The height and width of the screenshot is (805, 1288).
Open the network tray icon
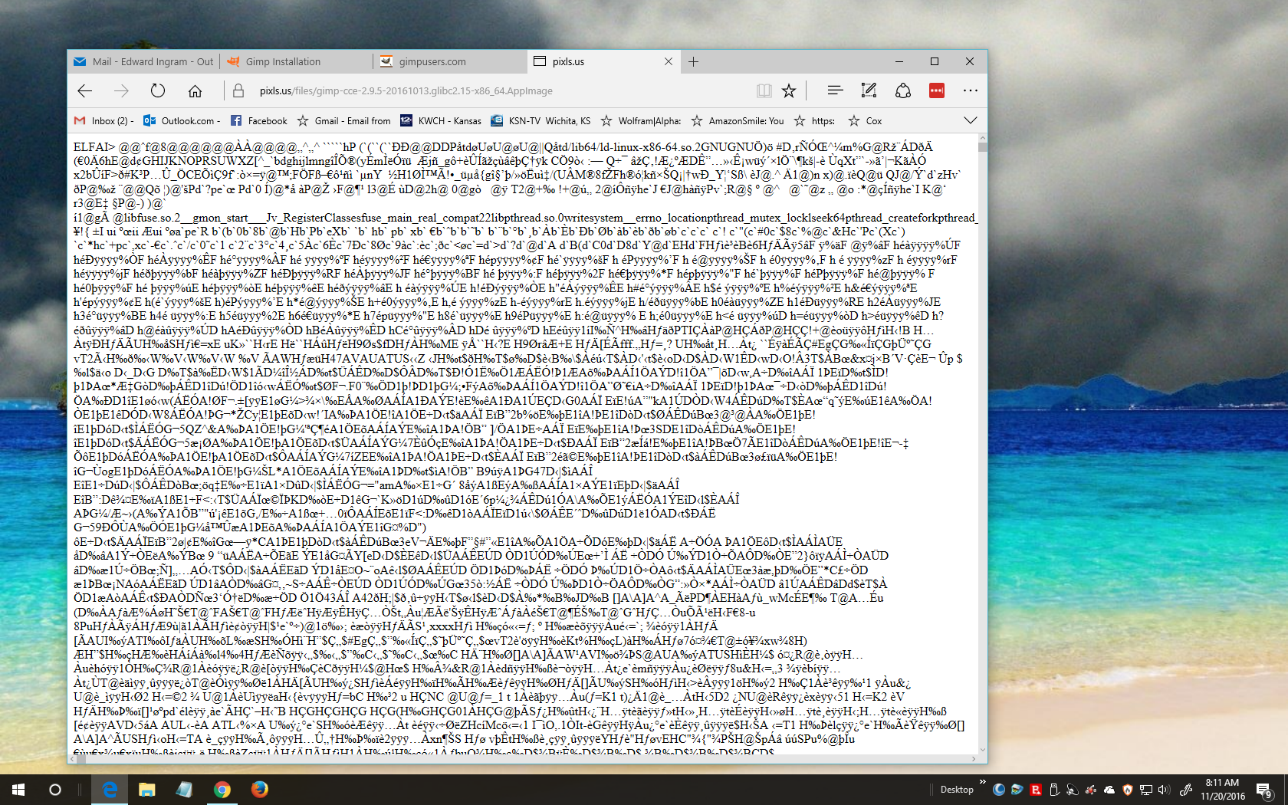click(1146, 790)
